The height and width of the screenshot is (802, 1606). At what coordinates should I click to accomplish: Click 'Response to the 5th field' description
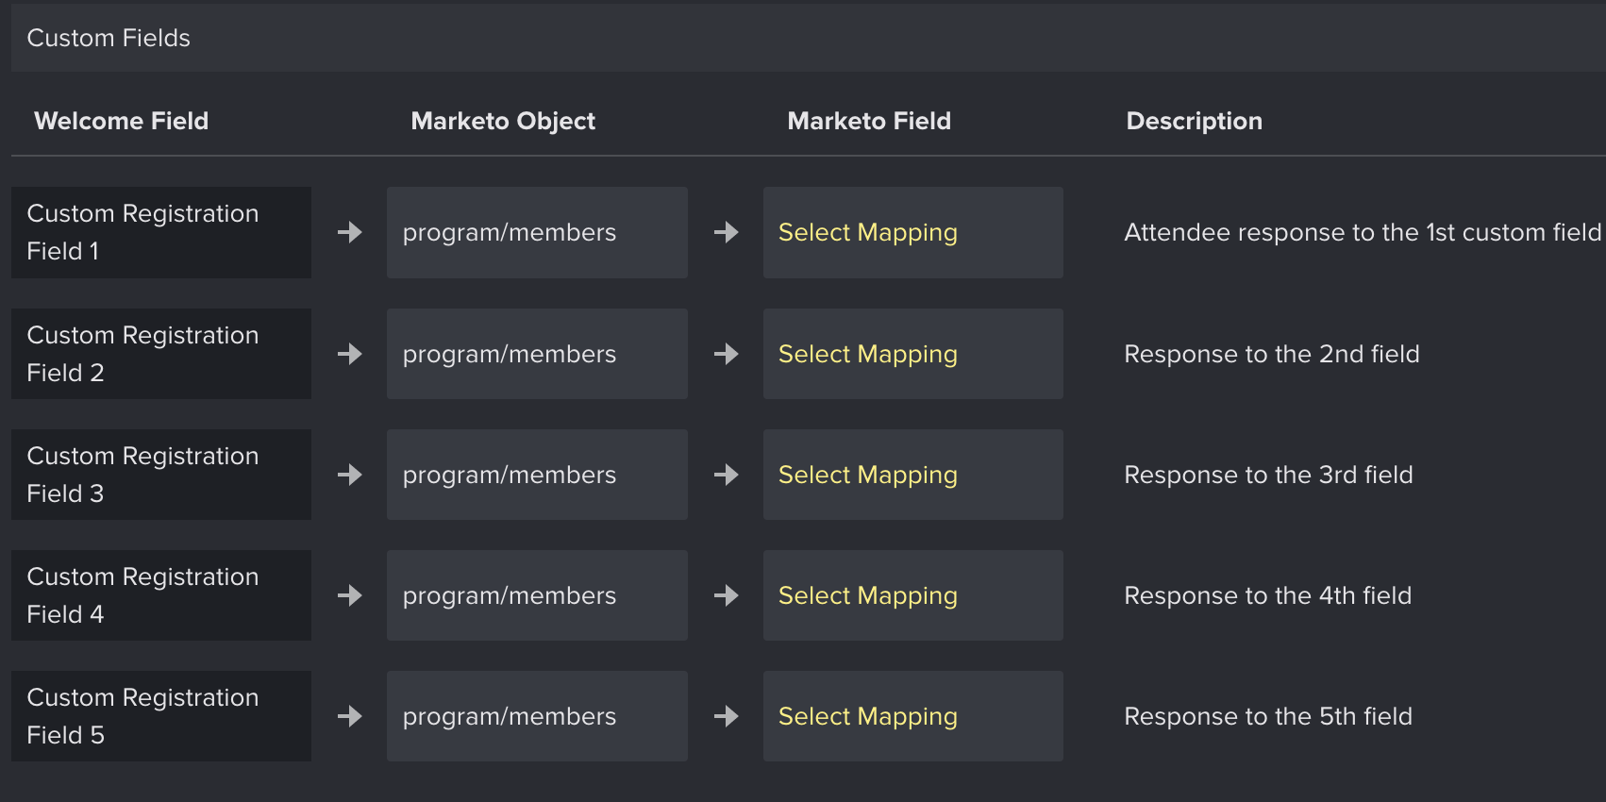[x=1268, y=716]
